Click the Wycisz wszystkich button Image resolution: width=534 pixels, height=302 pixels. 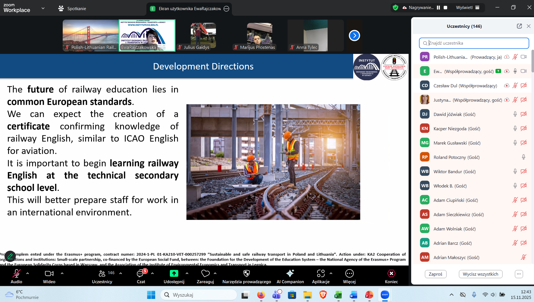pyautogui.click(x=480, y=274)
